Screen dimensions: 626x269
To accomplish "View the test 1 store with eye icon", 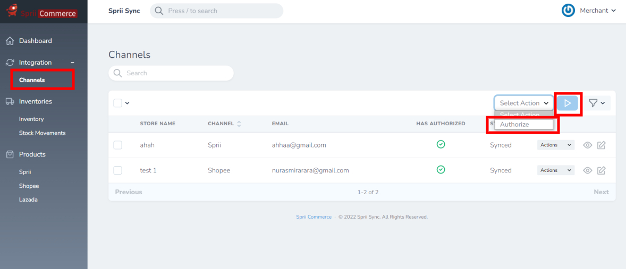I will (587, 170).
